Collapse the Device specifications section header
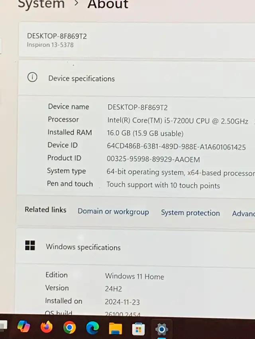255x339 pixels. coord(137,78)
